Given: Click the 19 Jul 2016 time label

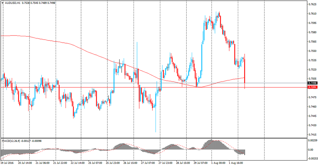Looking at the screenshot, I should point(7,163).
